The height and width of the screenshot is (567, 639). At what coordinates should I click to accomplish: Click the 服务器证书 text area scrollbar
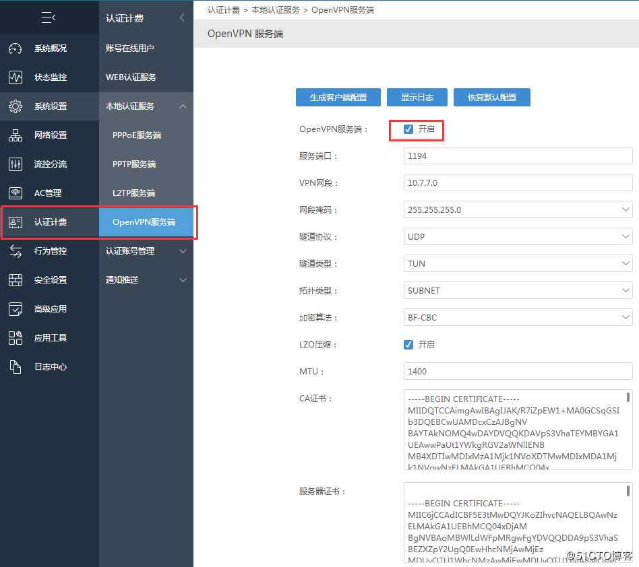628,490
